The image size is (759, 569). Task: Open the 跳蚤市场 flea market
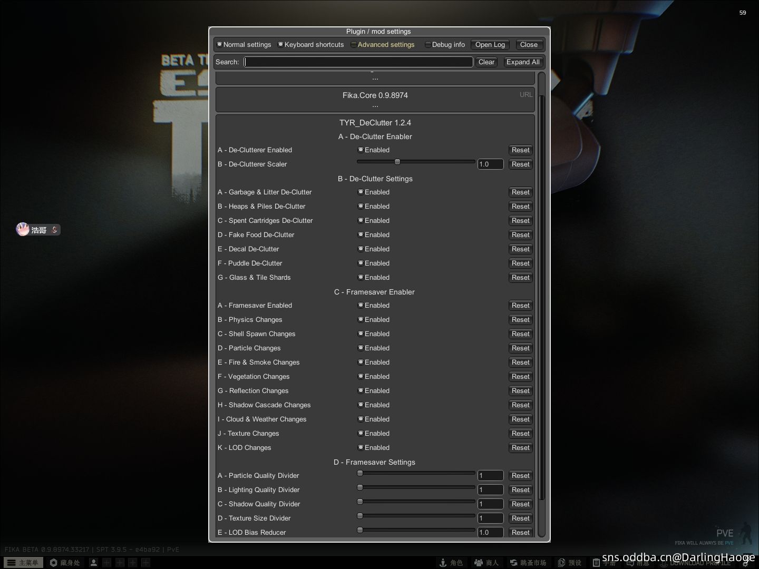point(528,563)
